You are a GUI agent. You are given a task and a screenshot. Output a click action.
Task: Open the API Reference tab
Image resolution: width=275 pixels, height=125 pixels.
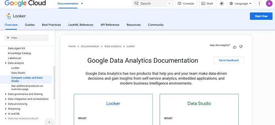point(110,25)
